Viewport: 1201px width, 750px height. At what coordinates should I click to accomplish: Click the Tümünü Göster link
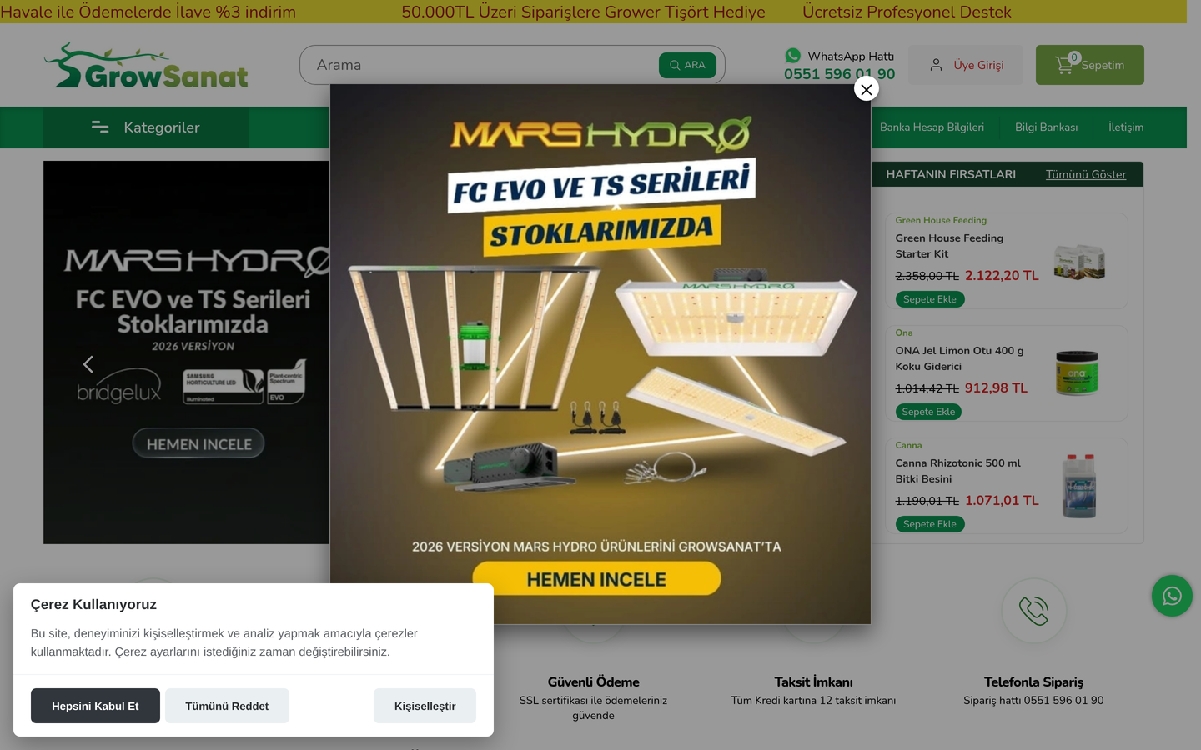[x=1086, y=174]
